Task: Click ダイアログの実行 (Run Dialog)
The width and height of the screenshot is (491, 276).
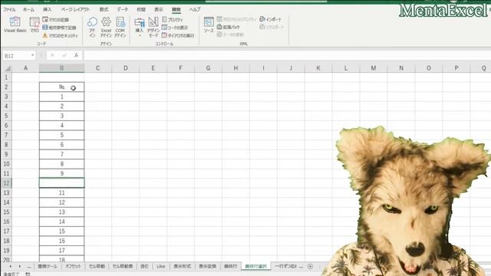Action: (178, 35)
